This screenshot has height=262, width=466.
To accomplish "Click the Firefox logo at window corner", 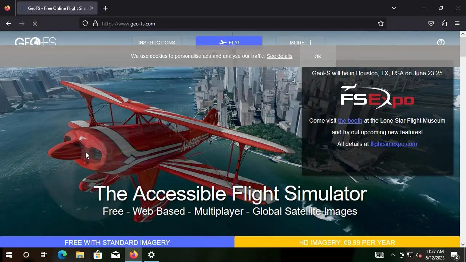I will pos(7,8).
